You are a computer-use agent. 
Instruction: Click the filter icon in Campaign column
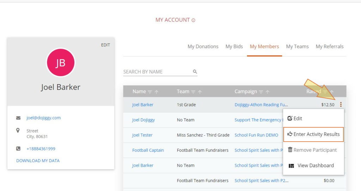[261, 92]
